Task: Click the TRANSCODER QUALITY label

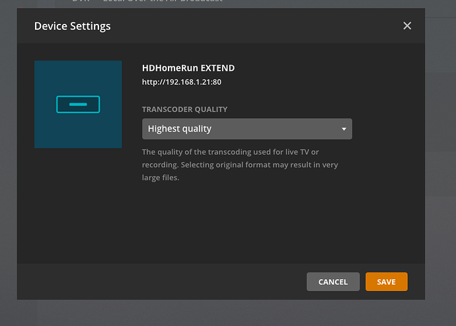Action: click(184, 110)
